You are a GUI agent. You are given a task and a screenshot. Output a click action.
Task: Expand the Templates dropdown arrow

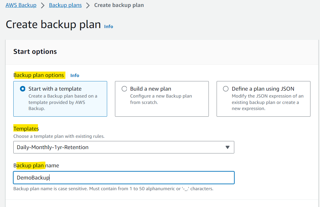tap(228, 147)
